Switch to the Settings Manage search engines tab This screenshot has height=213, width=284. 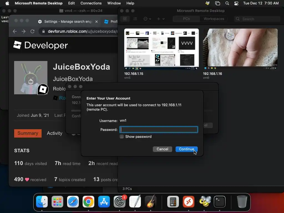pyautogui.click(x=68, y=22)
